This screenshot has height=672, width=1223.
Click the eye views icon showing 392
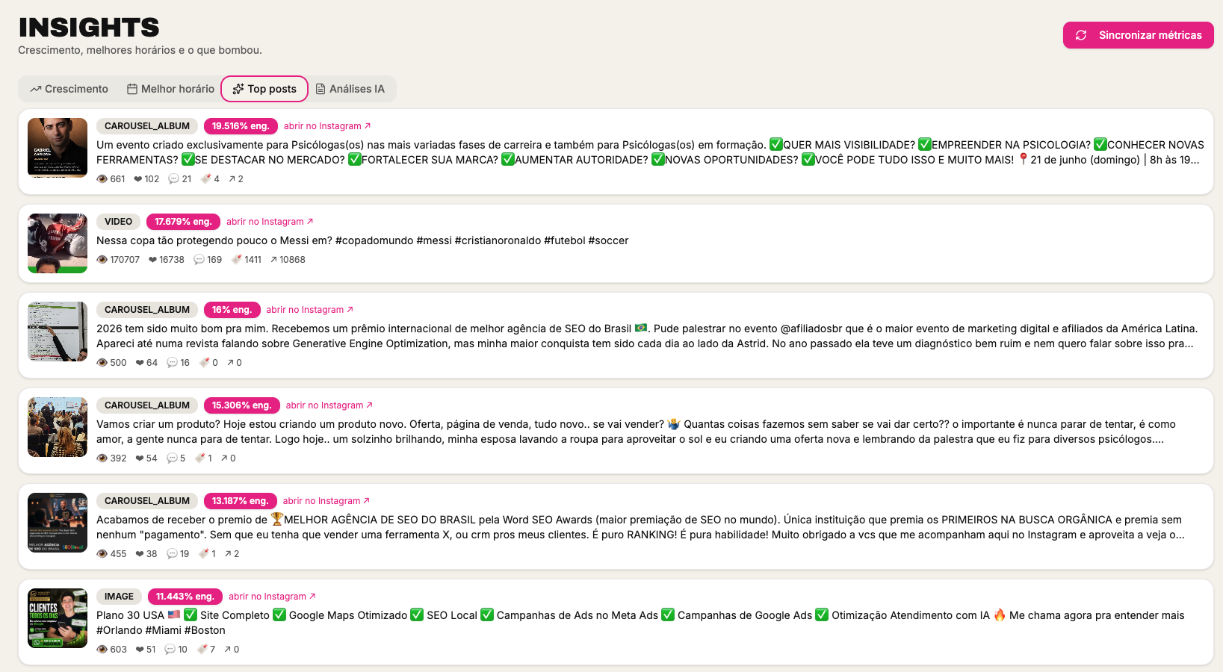[102, 458]
